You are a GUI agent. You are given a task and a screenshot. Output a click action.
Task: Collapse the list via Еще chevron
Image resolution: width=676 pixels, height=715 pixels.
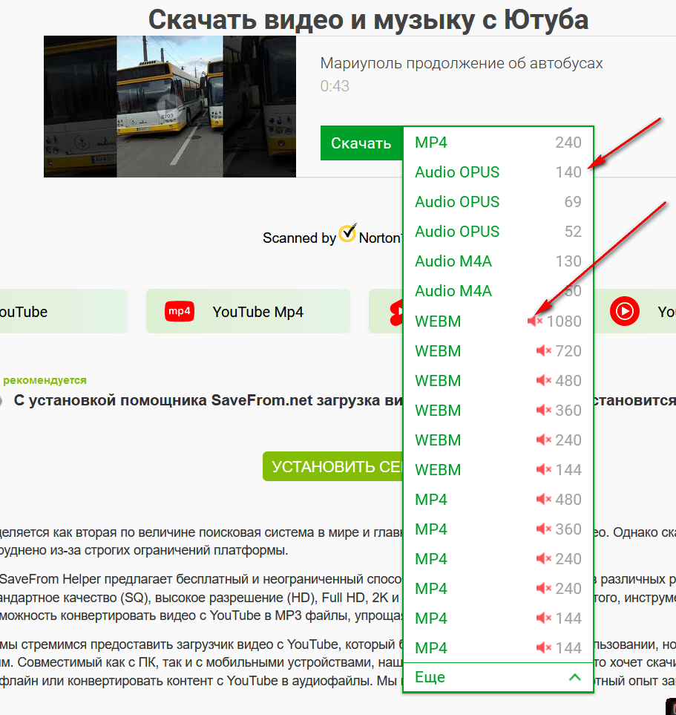(x=575, y=677)
